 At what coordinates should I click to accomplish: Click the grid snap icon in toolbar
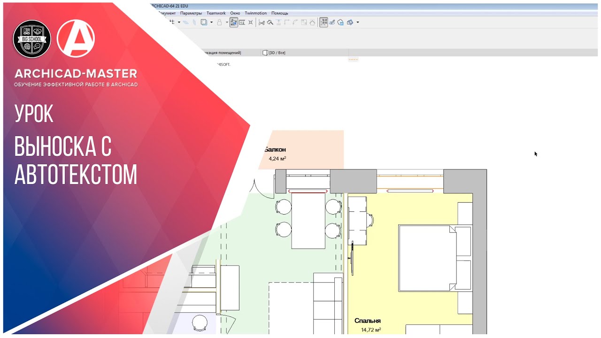tap(172, 22)
